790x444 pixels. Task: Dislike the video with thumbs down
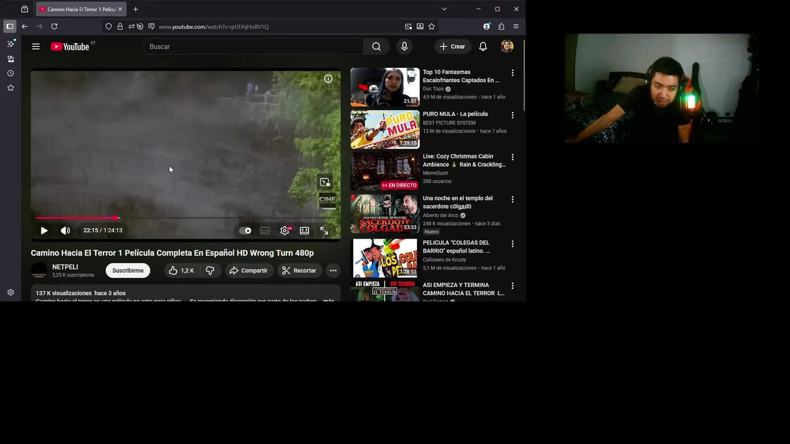pyautogui.click(x=210, y=271)
